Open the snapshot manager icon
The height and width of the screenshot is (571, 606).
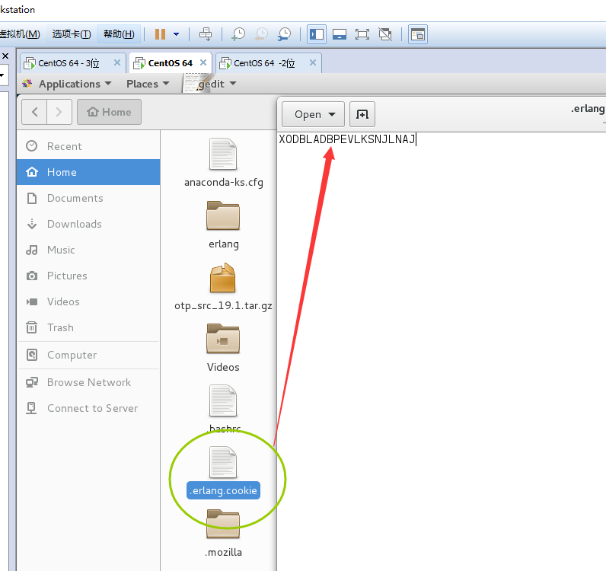tap(285, 34)
